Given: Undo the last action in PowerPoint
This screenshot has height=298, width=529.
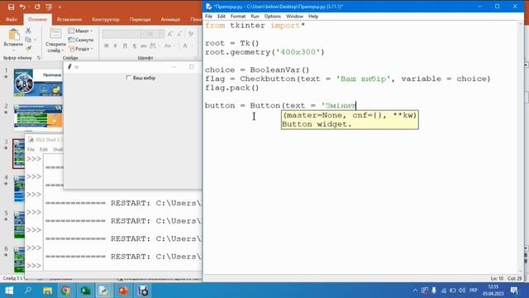Looking at the screenshot, I should 22,7.
